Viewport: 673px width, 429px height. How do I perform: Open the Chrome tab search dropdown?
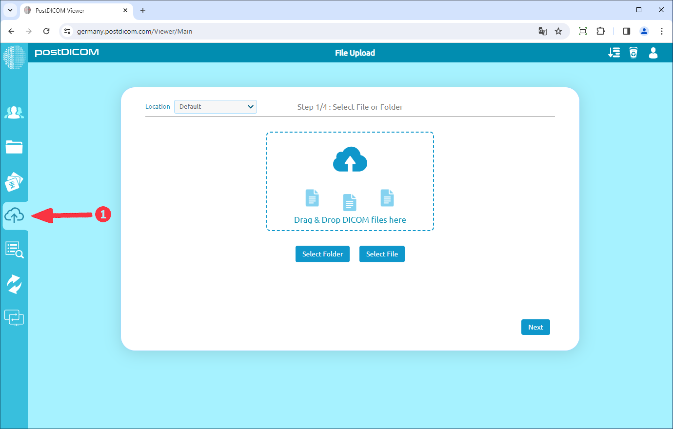click(x=10, y=10)
